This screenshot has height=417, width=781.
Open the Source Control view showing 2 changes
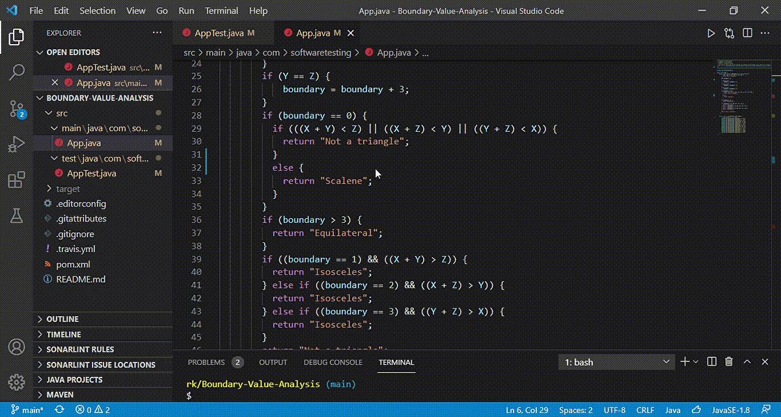[16, 109]
